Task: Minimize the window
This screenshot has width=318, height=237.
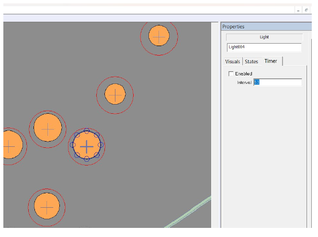Action: tap(298, 10)
